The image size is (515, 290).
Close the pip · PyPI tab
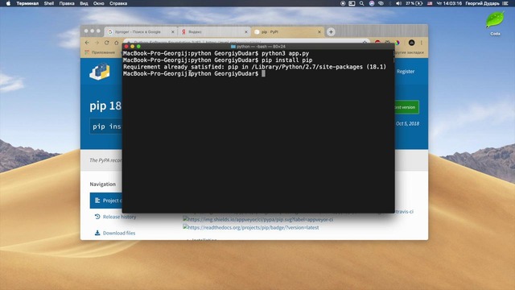[x=319, y=32]
